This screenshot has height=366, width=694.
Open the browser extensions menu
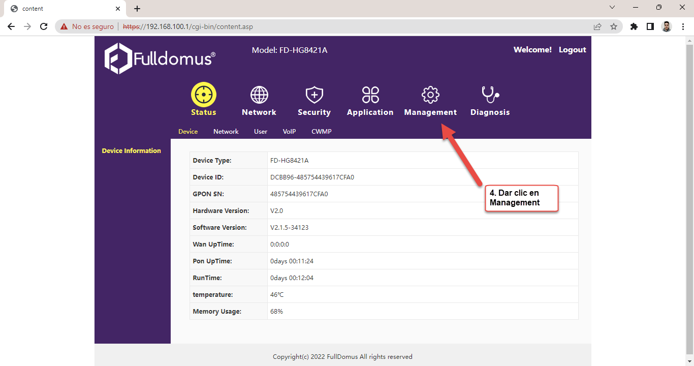(x=634, y=26)
